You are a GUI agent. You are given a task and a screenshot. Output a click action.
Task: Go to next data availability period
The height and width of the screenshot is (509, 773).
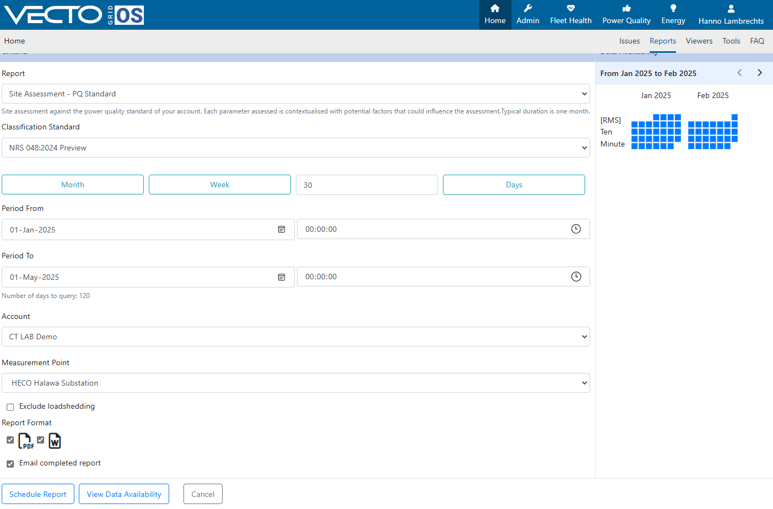[760, 73]
